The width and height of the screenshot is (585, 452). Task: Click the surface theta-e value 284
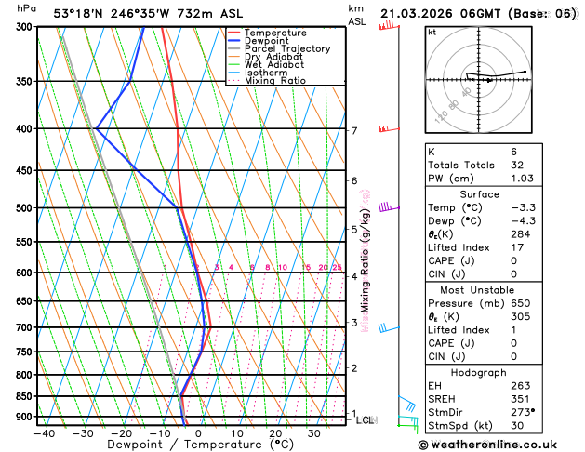521,234
